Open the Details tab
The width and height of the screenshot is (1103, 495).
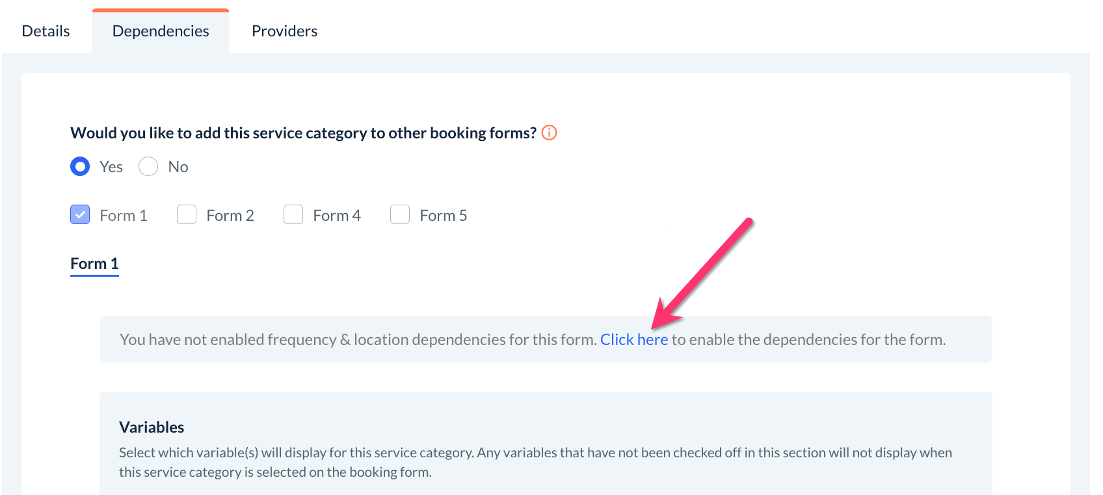click(46, 31)
